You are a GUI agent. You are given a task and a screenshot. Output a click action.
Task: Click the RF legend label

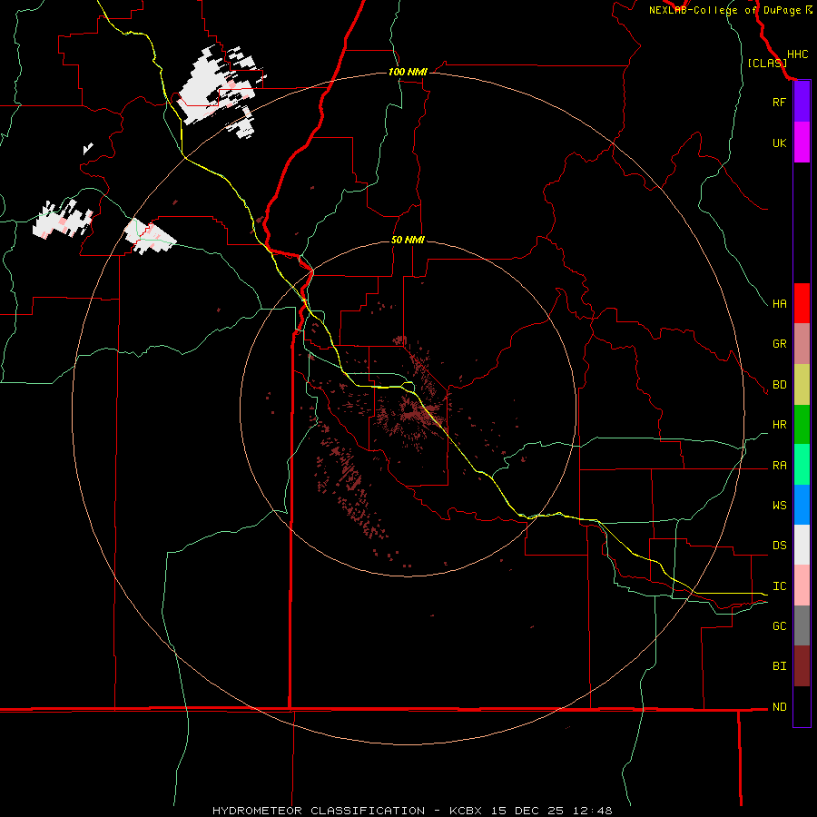click(x=779, y=102)
